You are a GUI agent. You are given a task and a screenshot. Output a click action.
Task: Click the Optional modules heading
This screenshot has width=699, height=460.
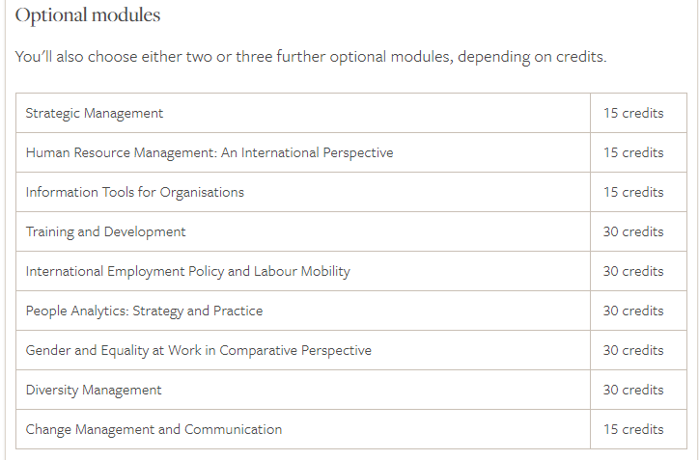[x=88, y=15]
